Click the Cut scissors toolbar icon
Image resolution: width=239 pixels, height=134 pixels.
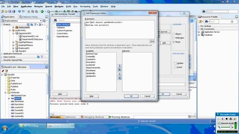(29, 12)
